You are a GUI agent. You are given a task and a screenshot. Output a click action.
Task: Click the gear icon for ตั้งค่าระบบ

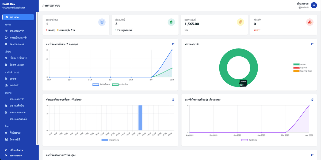click(x=6, y=133)
